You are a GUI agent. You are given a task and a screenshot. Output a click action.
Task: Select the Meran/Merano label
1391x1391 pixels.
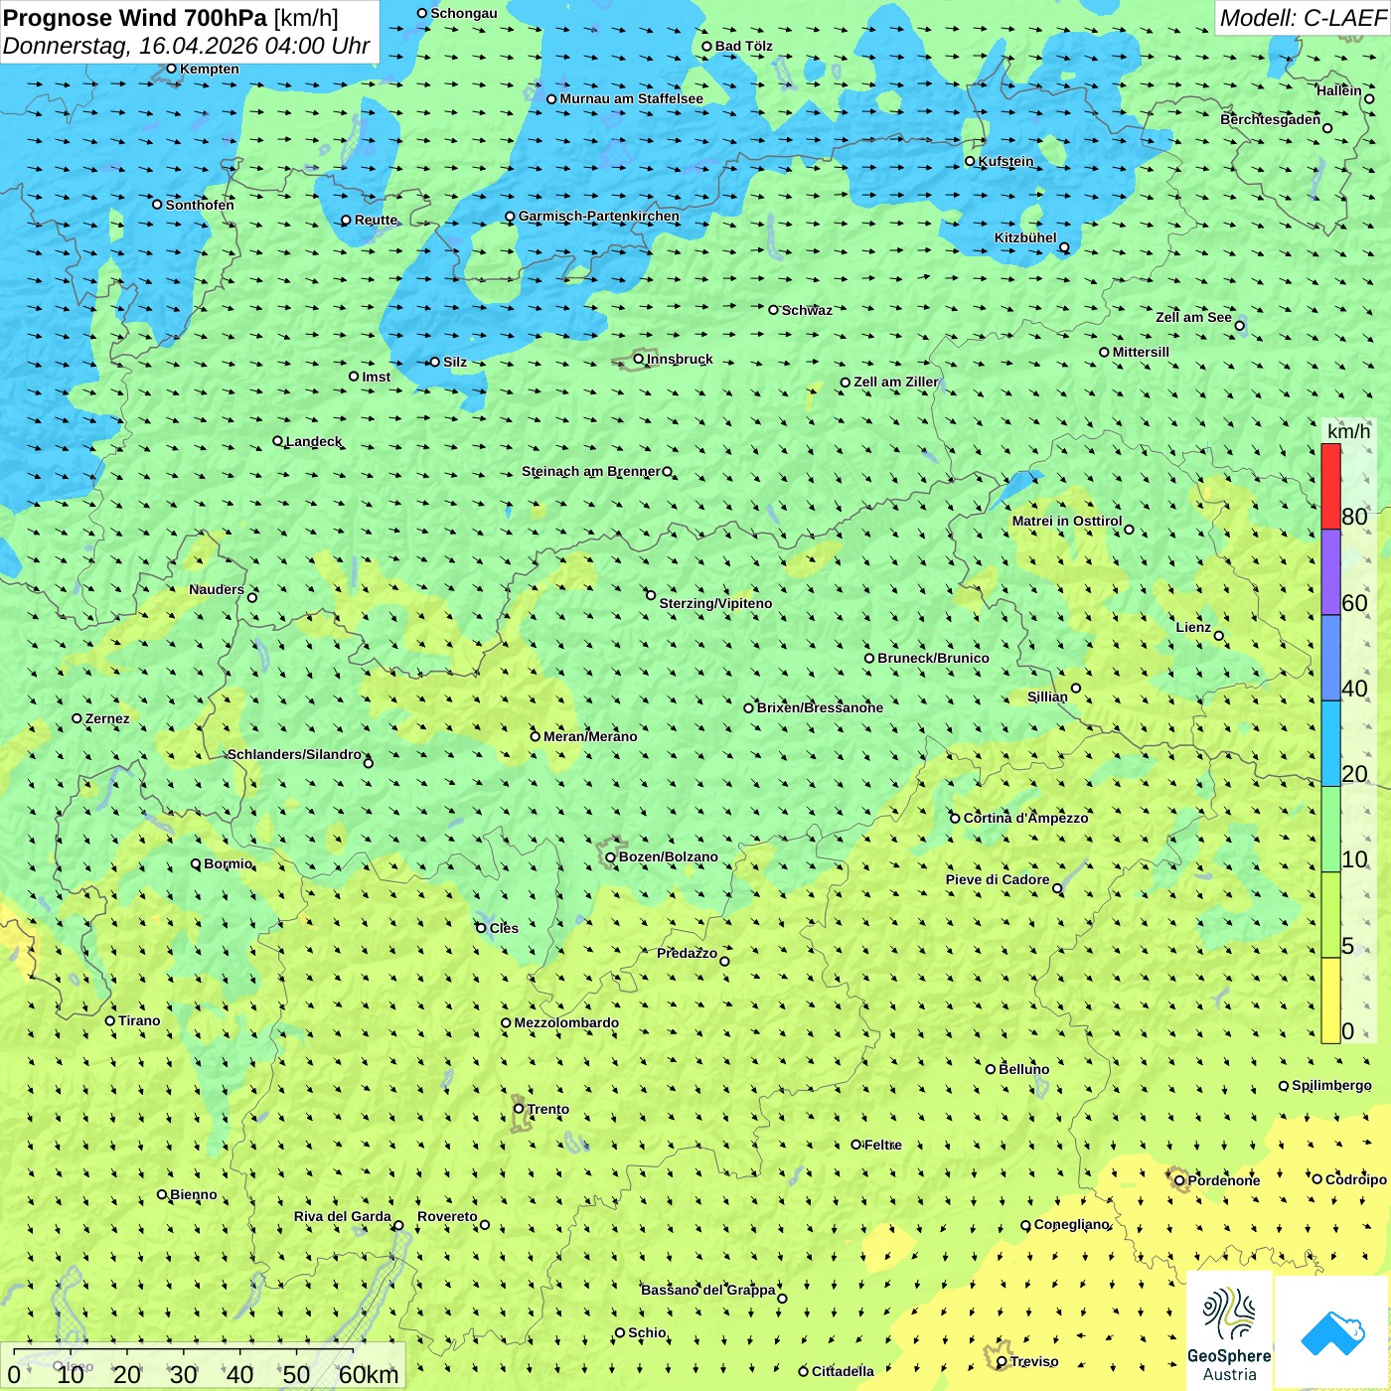pos(590,736)
